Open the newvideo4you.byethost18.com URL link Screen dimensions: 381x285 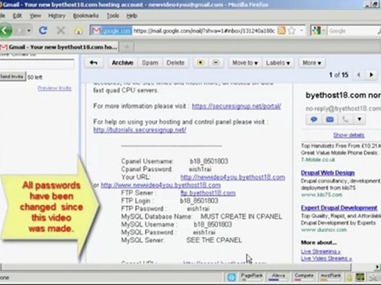pos(233,177)
